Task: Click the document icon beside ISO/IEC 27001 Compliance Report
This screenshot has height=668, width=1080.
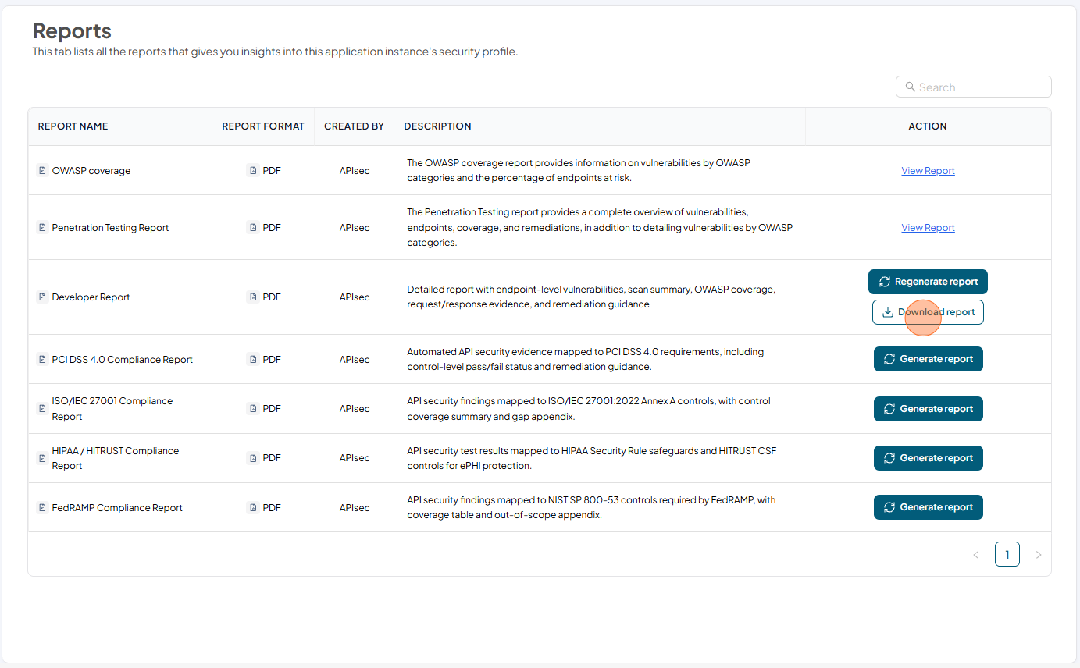Action: coord(43,408)
